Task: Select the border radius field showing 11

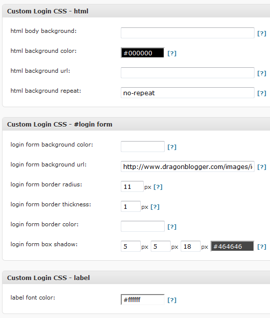Action: (132, 186)
